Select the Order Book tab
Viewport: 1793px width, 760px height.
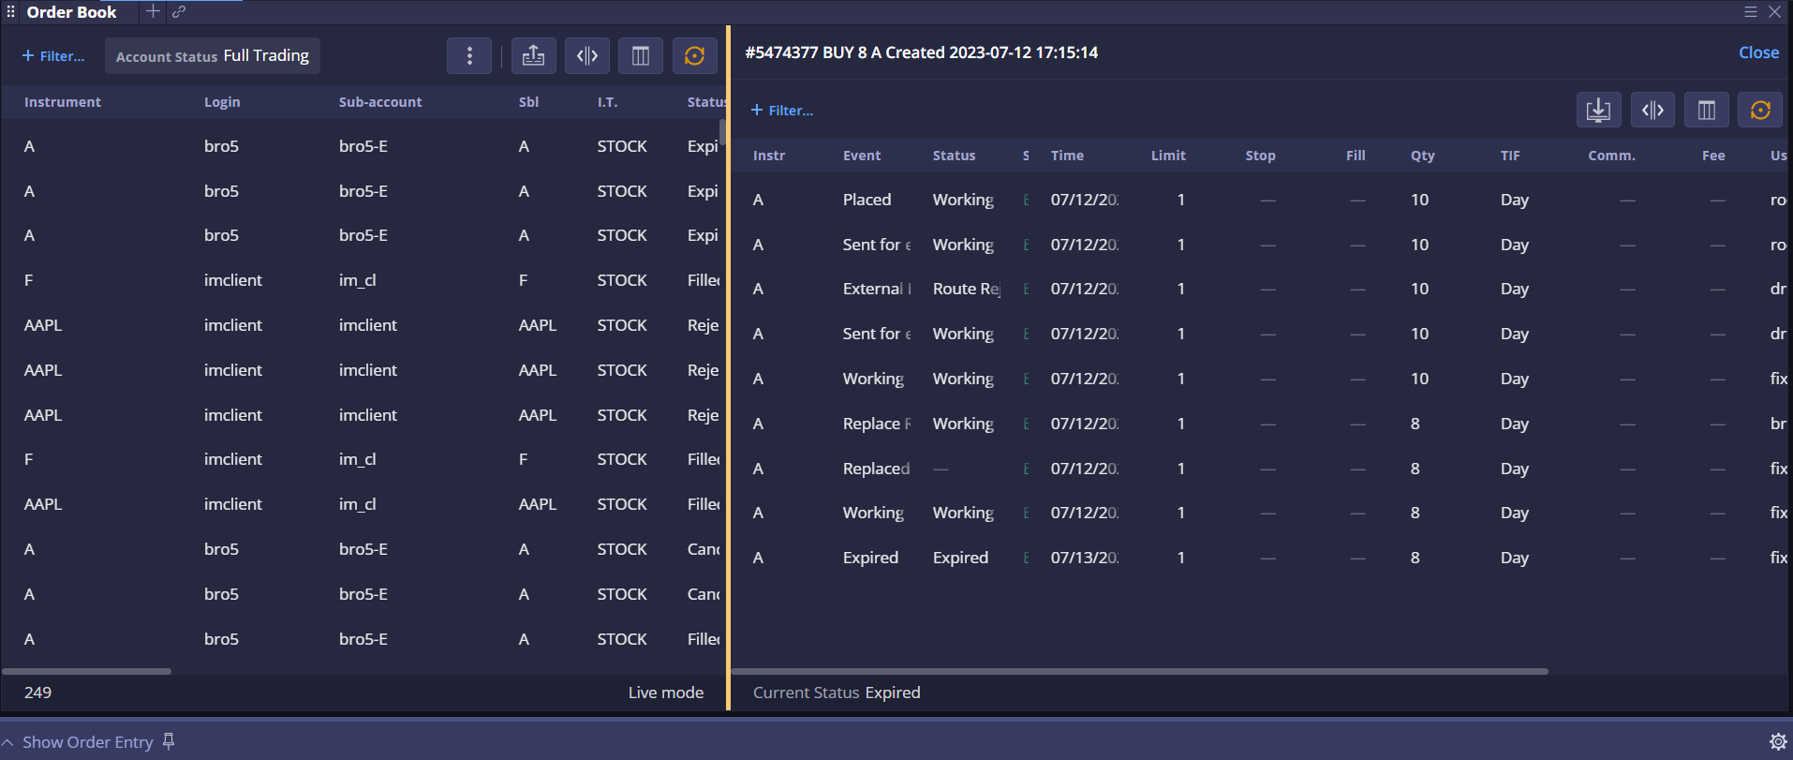71,12
